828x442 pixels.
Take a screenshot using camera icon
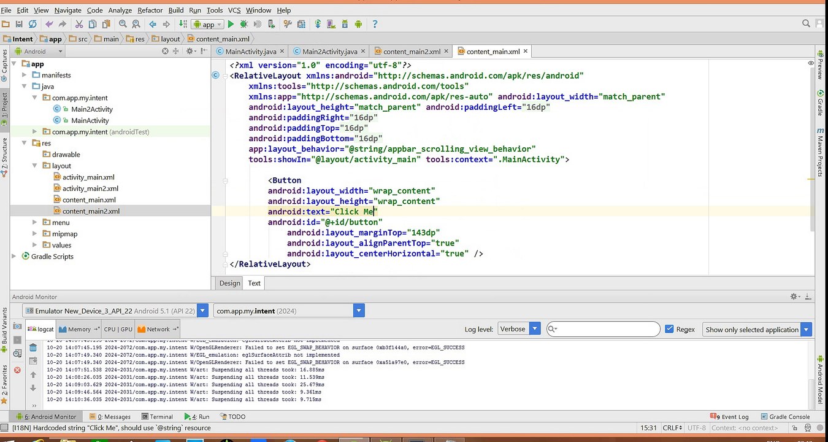(17, 326)
